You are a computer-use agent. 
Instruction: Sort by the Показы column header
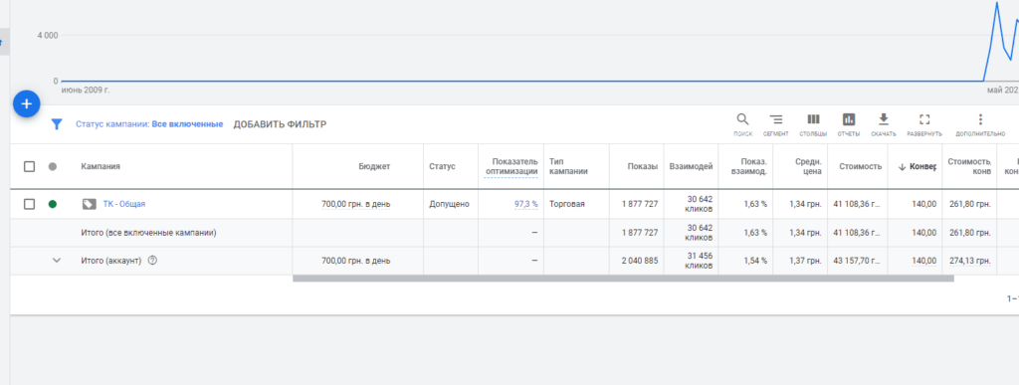point(642,166)
